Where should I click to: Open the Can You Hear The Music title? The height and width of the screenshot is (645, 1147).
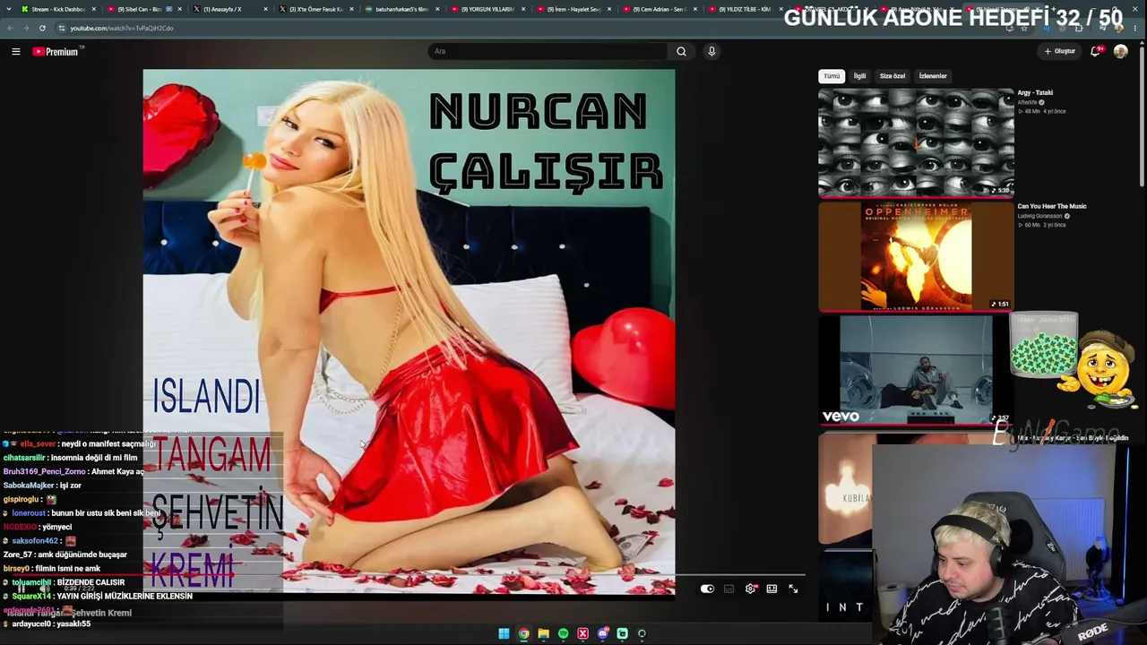pos(1052,206)
